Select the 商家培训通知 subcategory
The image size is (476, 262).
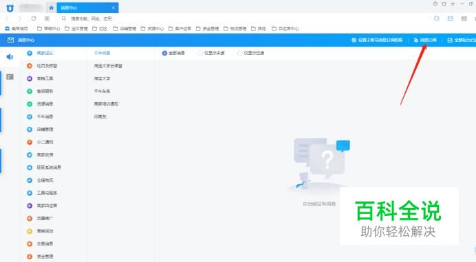[x=106, y=104]
